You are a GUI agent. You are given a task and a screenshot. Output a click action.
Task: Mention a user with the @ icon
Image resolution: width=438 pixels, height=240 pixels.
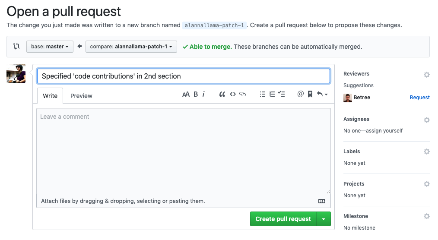click(x=301, y=95)
